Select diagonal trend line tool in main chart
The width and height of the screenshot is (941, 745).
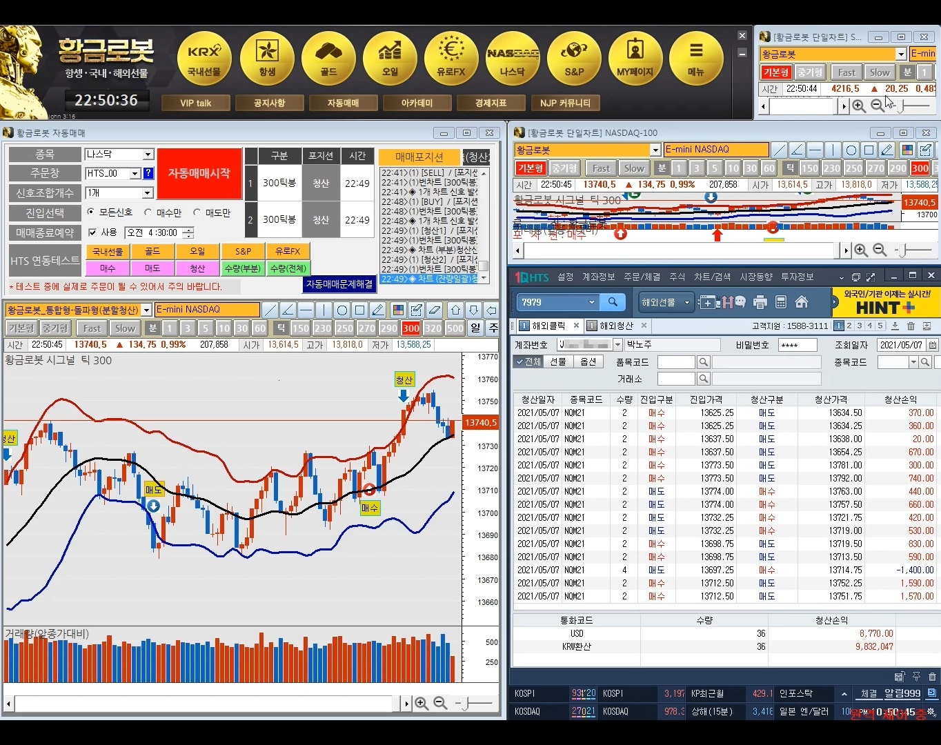point(270,310)
